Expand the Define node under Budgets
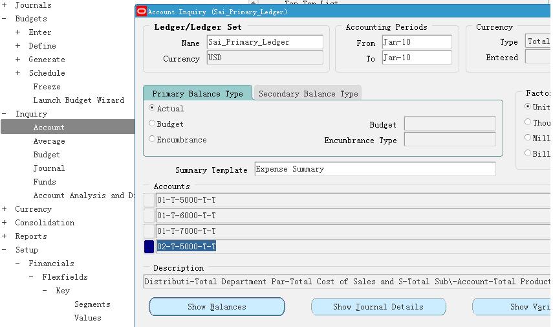The image size is (553, 327). point(17,45)
